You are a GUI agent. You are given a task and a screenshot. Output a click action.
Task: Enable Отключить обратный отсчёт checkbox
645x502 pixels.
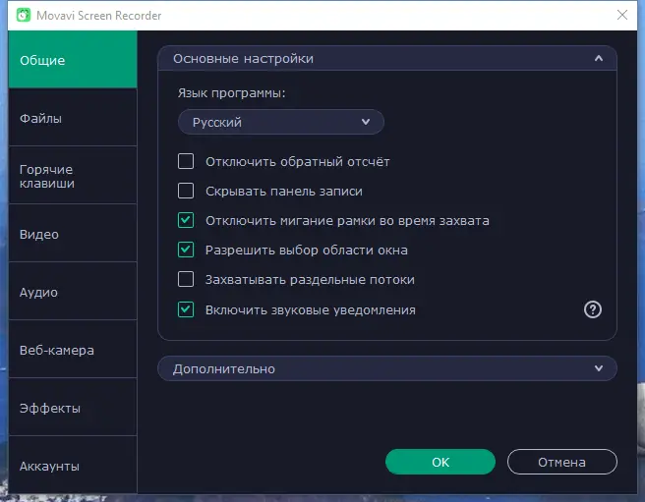pyautogui.click(x=186, y=162)
